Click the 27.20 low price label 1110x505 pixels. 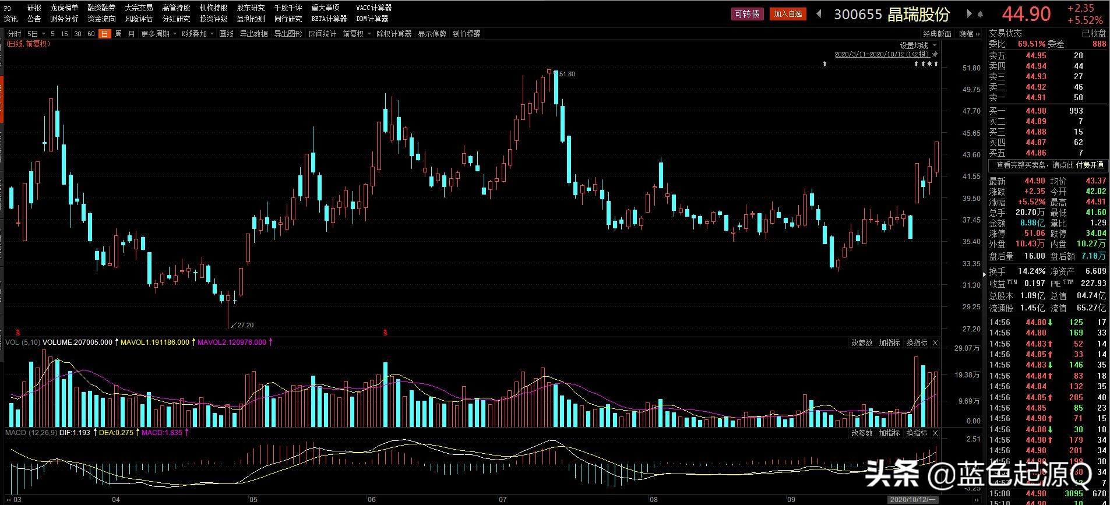(245, 325)
